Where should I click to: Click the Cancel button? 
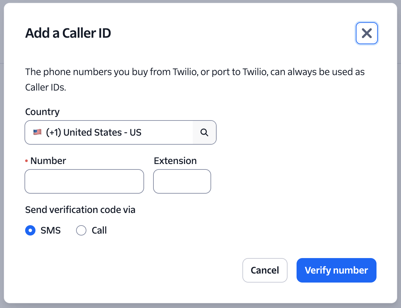265,270
